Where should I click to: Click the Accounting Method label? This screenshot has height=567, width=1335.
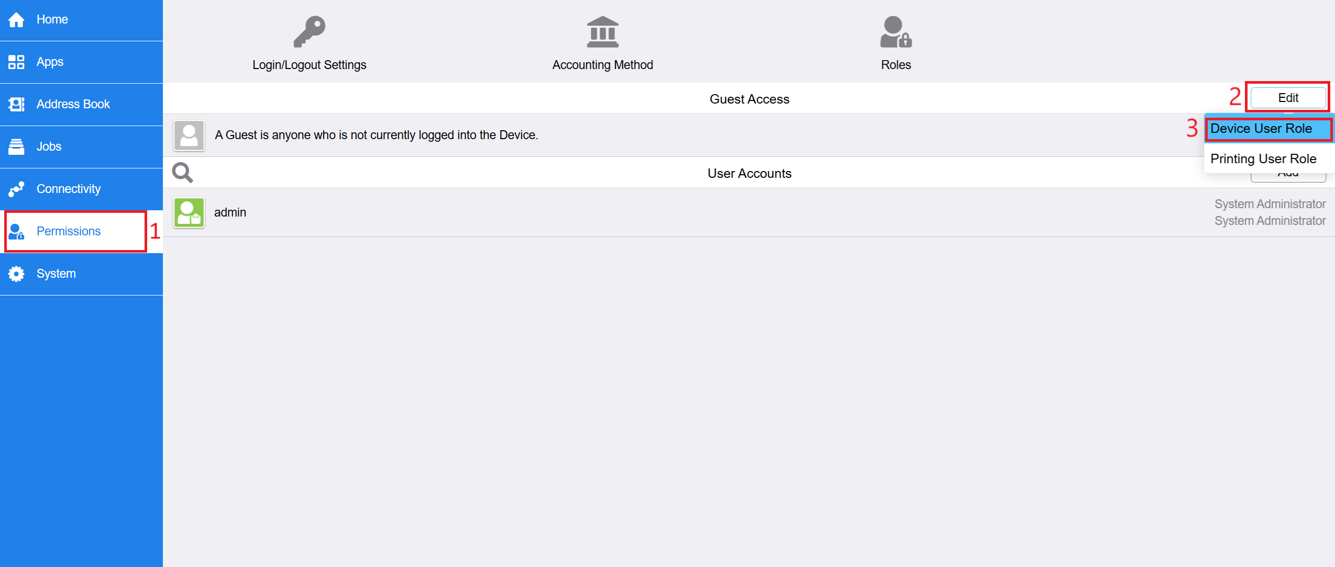point(602,65)
